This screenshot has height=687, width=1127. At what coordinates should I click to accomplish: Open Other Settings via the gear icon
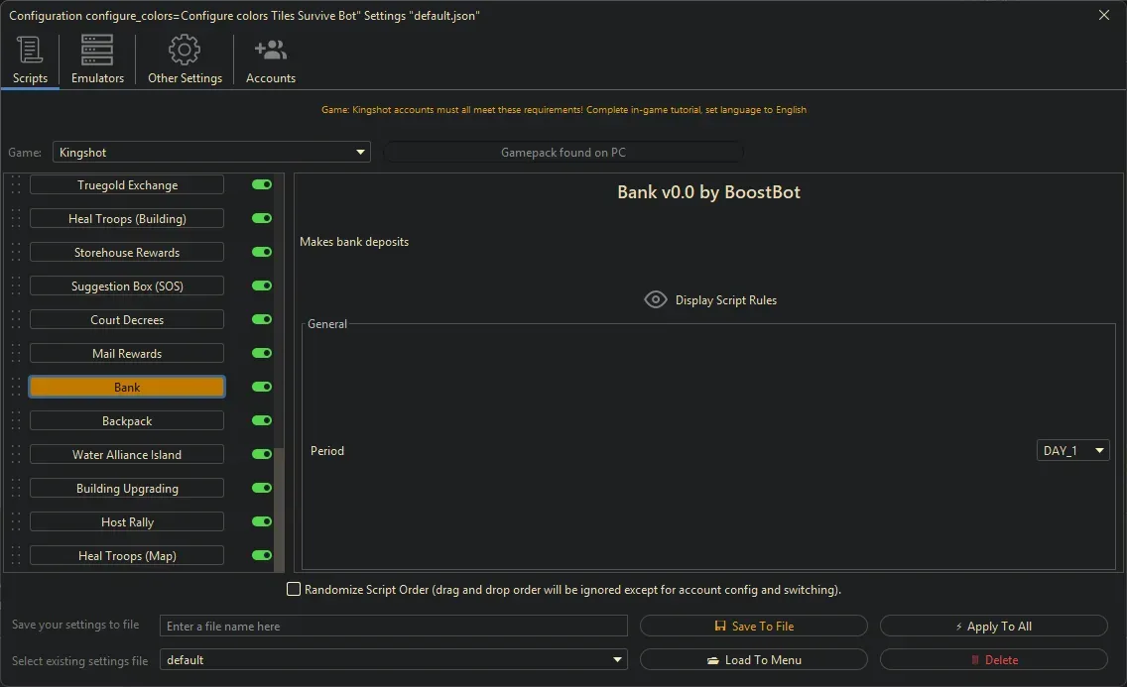[184, 48]
